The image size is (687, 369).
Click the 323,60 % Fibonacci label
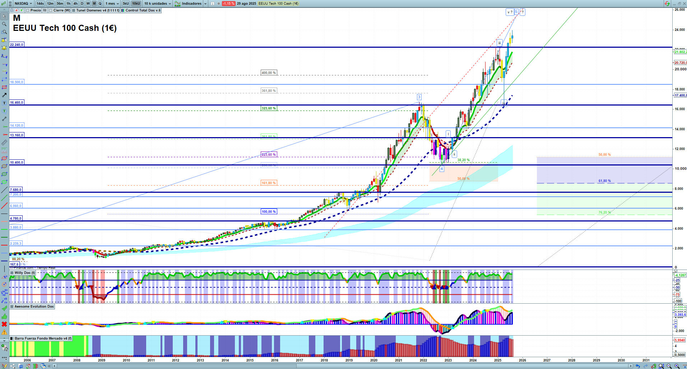(x=269, y=108)
